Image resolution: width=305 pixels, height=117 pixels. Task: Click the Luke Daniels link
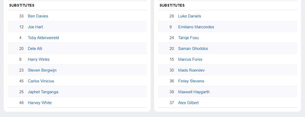pyautogui.click(x=190, y=16)
